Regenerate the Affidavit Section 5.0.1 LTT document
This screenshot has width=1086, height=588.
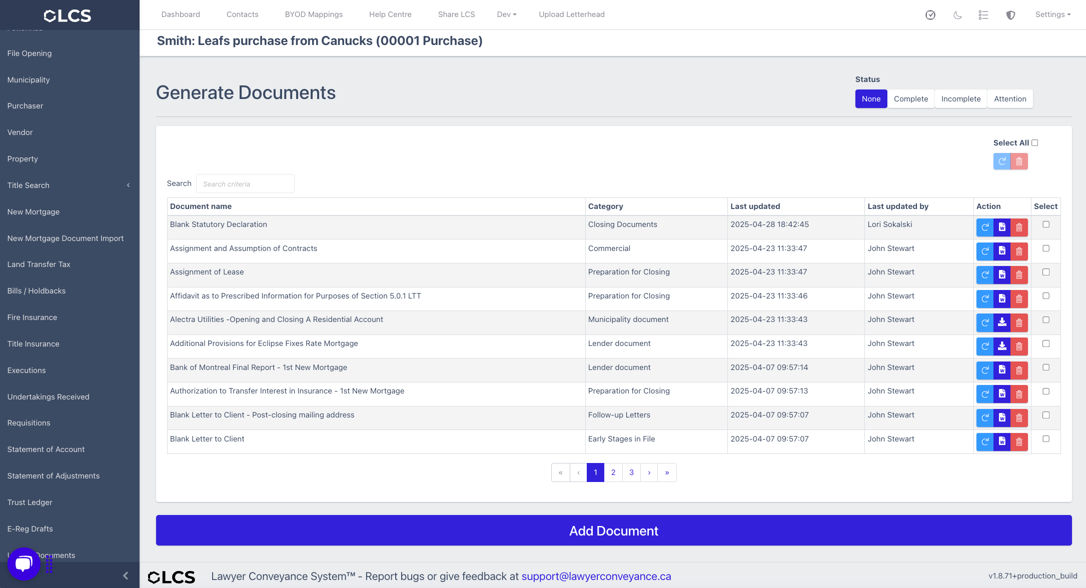tap(985, 299)
